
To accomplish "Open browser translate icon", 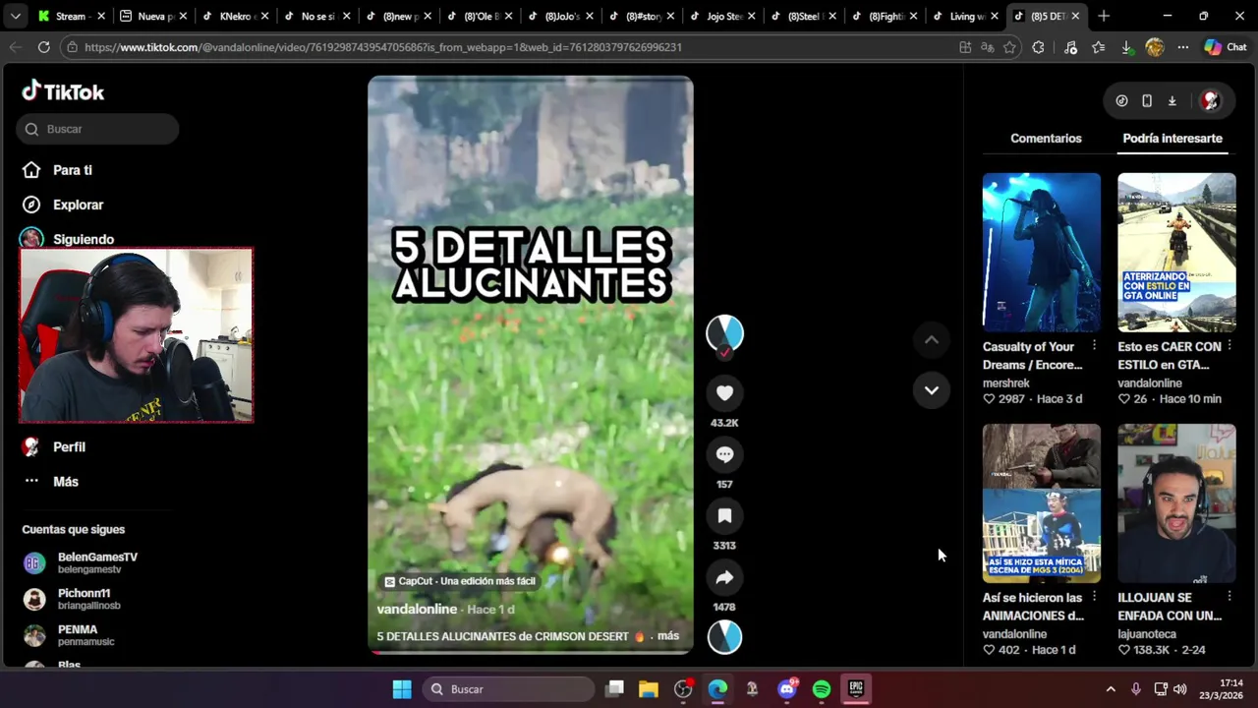I will [x=987, y=47].
